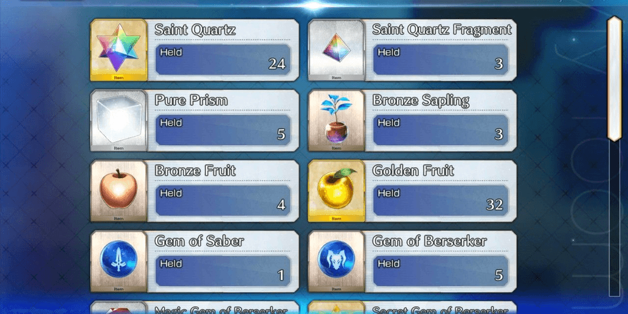Click the Gem of Berserker title text
Screen dimensions: 628x314
pos(429,241)
